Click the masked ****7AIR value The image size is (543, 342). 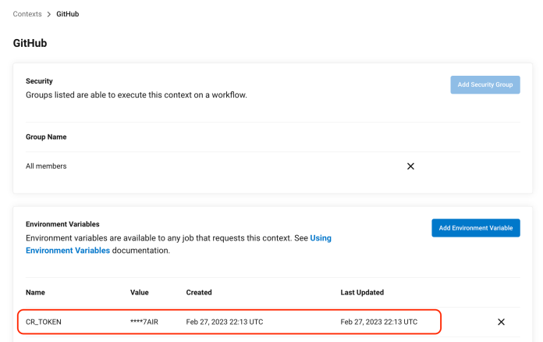(144, 322)
